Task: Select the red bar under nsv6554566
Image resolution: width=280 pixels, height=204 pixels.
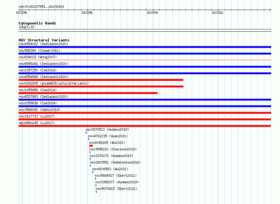Action: tap(101, 80)
